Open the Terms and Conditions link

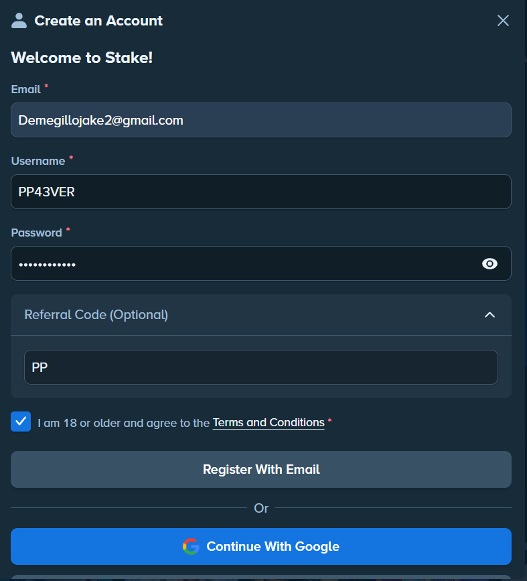pyautogui.click(x=269, y=423)
